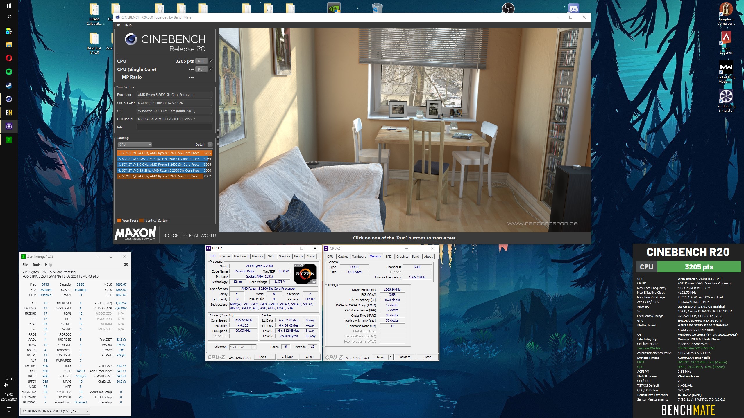Click the ZenTimings camera screenshot icon

[x=126, y=264]
